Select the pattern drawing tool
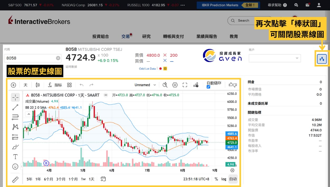The width and height of the screenshot is (330, 187). coord(15,127)
